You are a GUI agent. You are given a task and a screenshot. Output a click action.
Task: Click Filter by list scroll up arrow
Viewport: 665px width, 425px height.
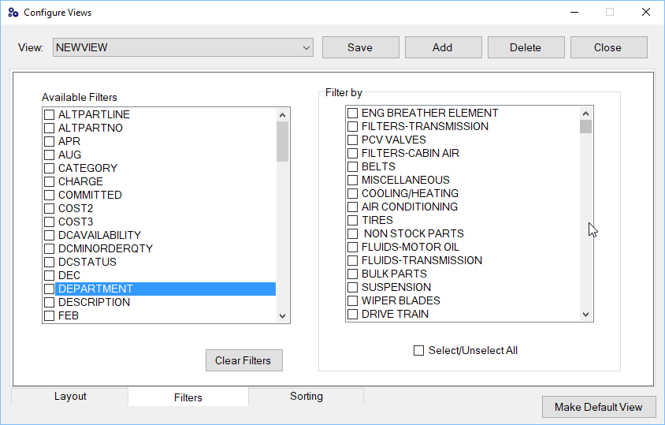[585, 114]
